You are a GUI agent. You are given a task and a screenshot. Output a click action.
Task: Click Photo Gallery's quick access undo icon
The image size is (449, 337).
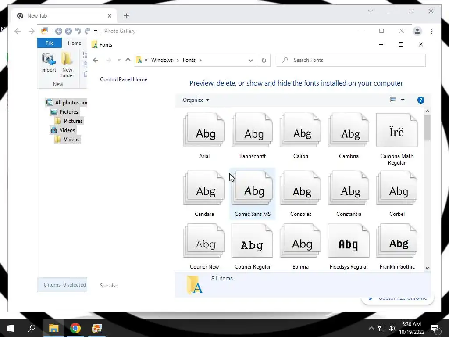coord(78,31)
